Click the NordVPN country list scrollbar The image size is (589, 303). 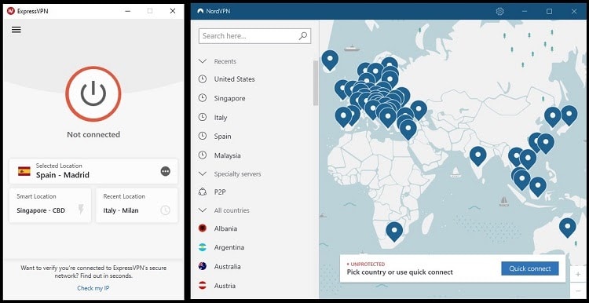(316, 82)
